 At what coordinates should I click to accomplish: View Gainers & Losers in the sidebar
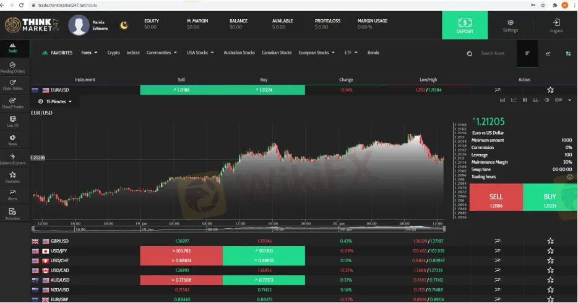click(12, 158)
